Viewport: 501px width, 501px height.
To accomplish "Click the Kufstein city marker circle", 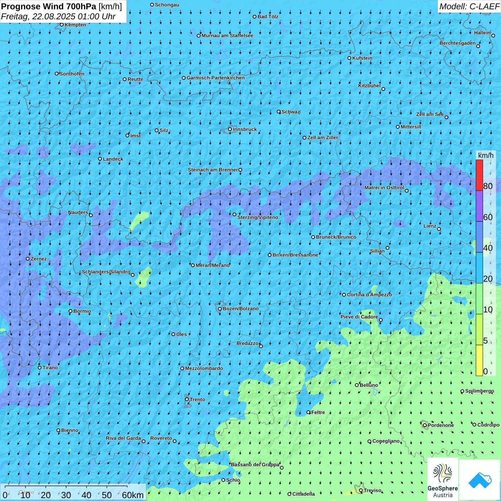I will [x=350, y=58].
